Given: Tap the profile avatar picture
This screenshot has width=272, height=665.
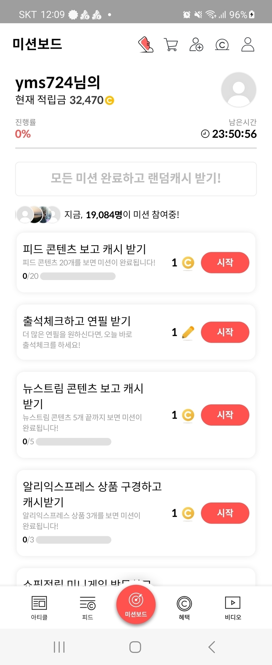Looking at the screenshot, I should 238,90.
